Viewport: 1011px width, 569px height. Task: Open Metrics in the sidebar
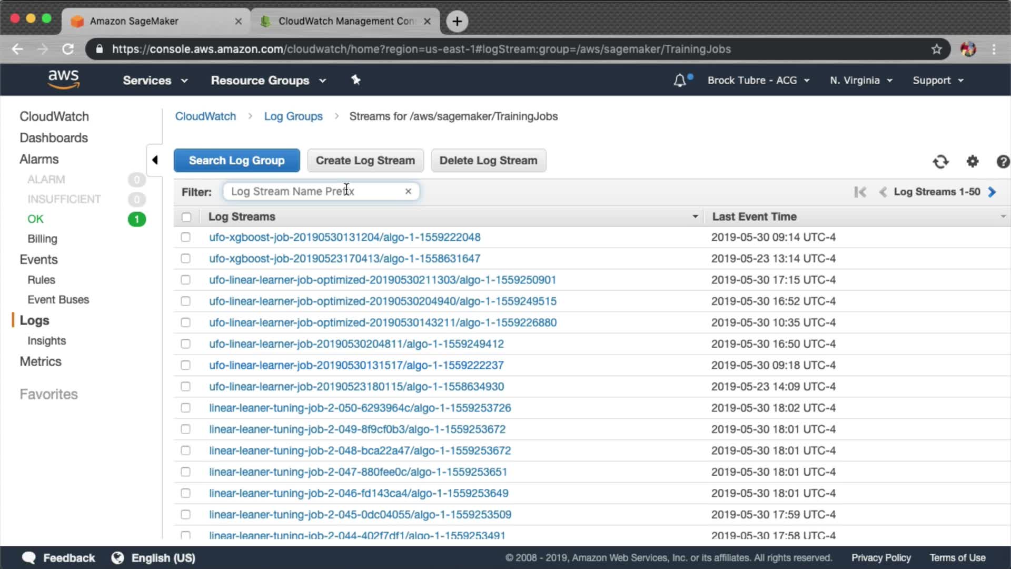[41, 361]
